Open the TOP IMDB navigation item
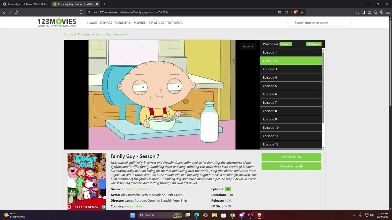 pyautogui.click(x=175, y=23)
